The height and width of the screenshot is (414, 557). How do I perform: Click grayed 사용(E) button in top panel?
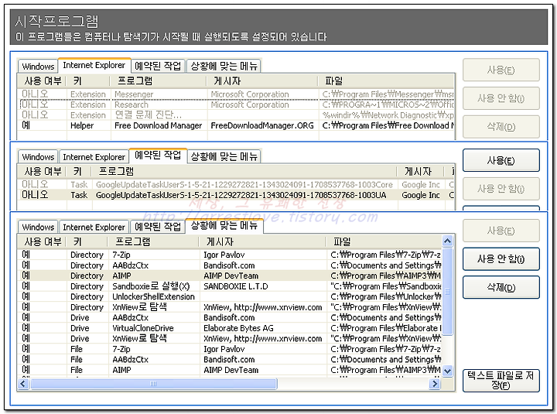[501, 70]
